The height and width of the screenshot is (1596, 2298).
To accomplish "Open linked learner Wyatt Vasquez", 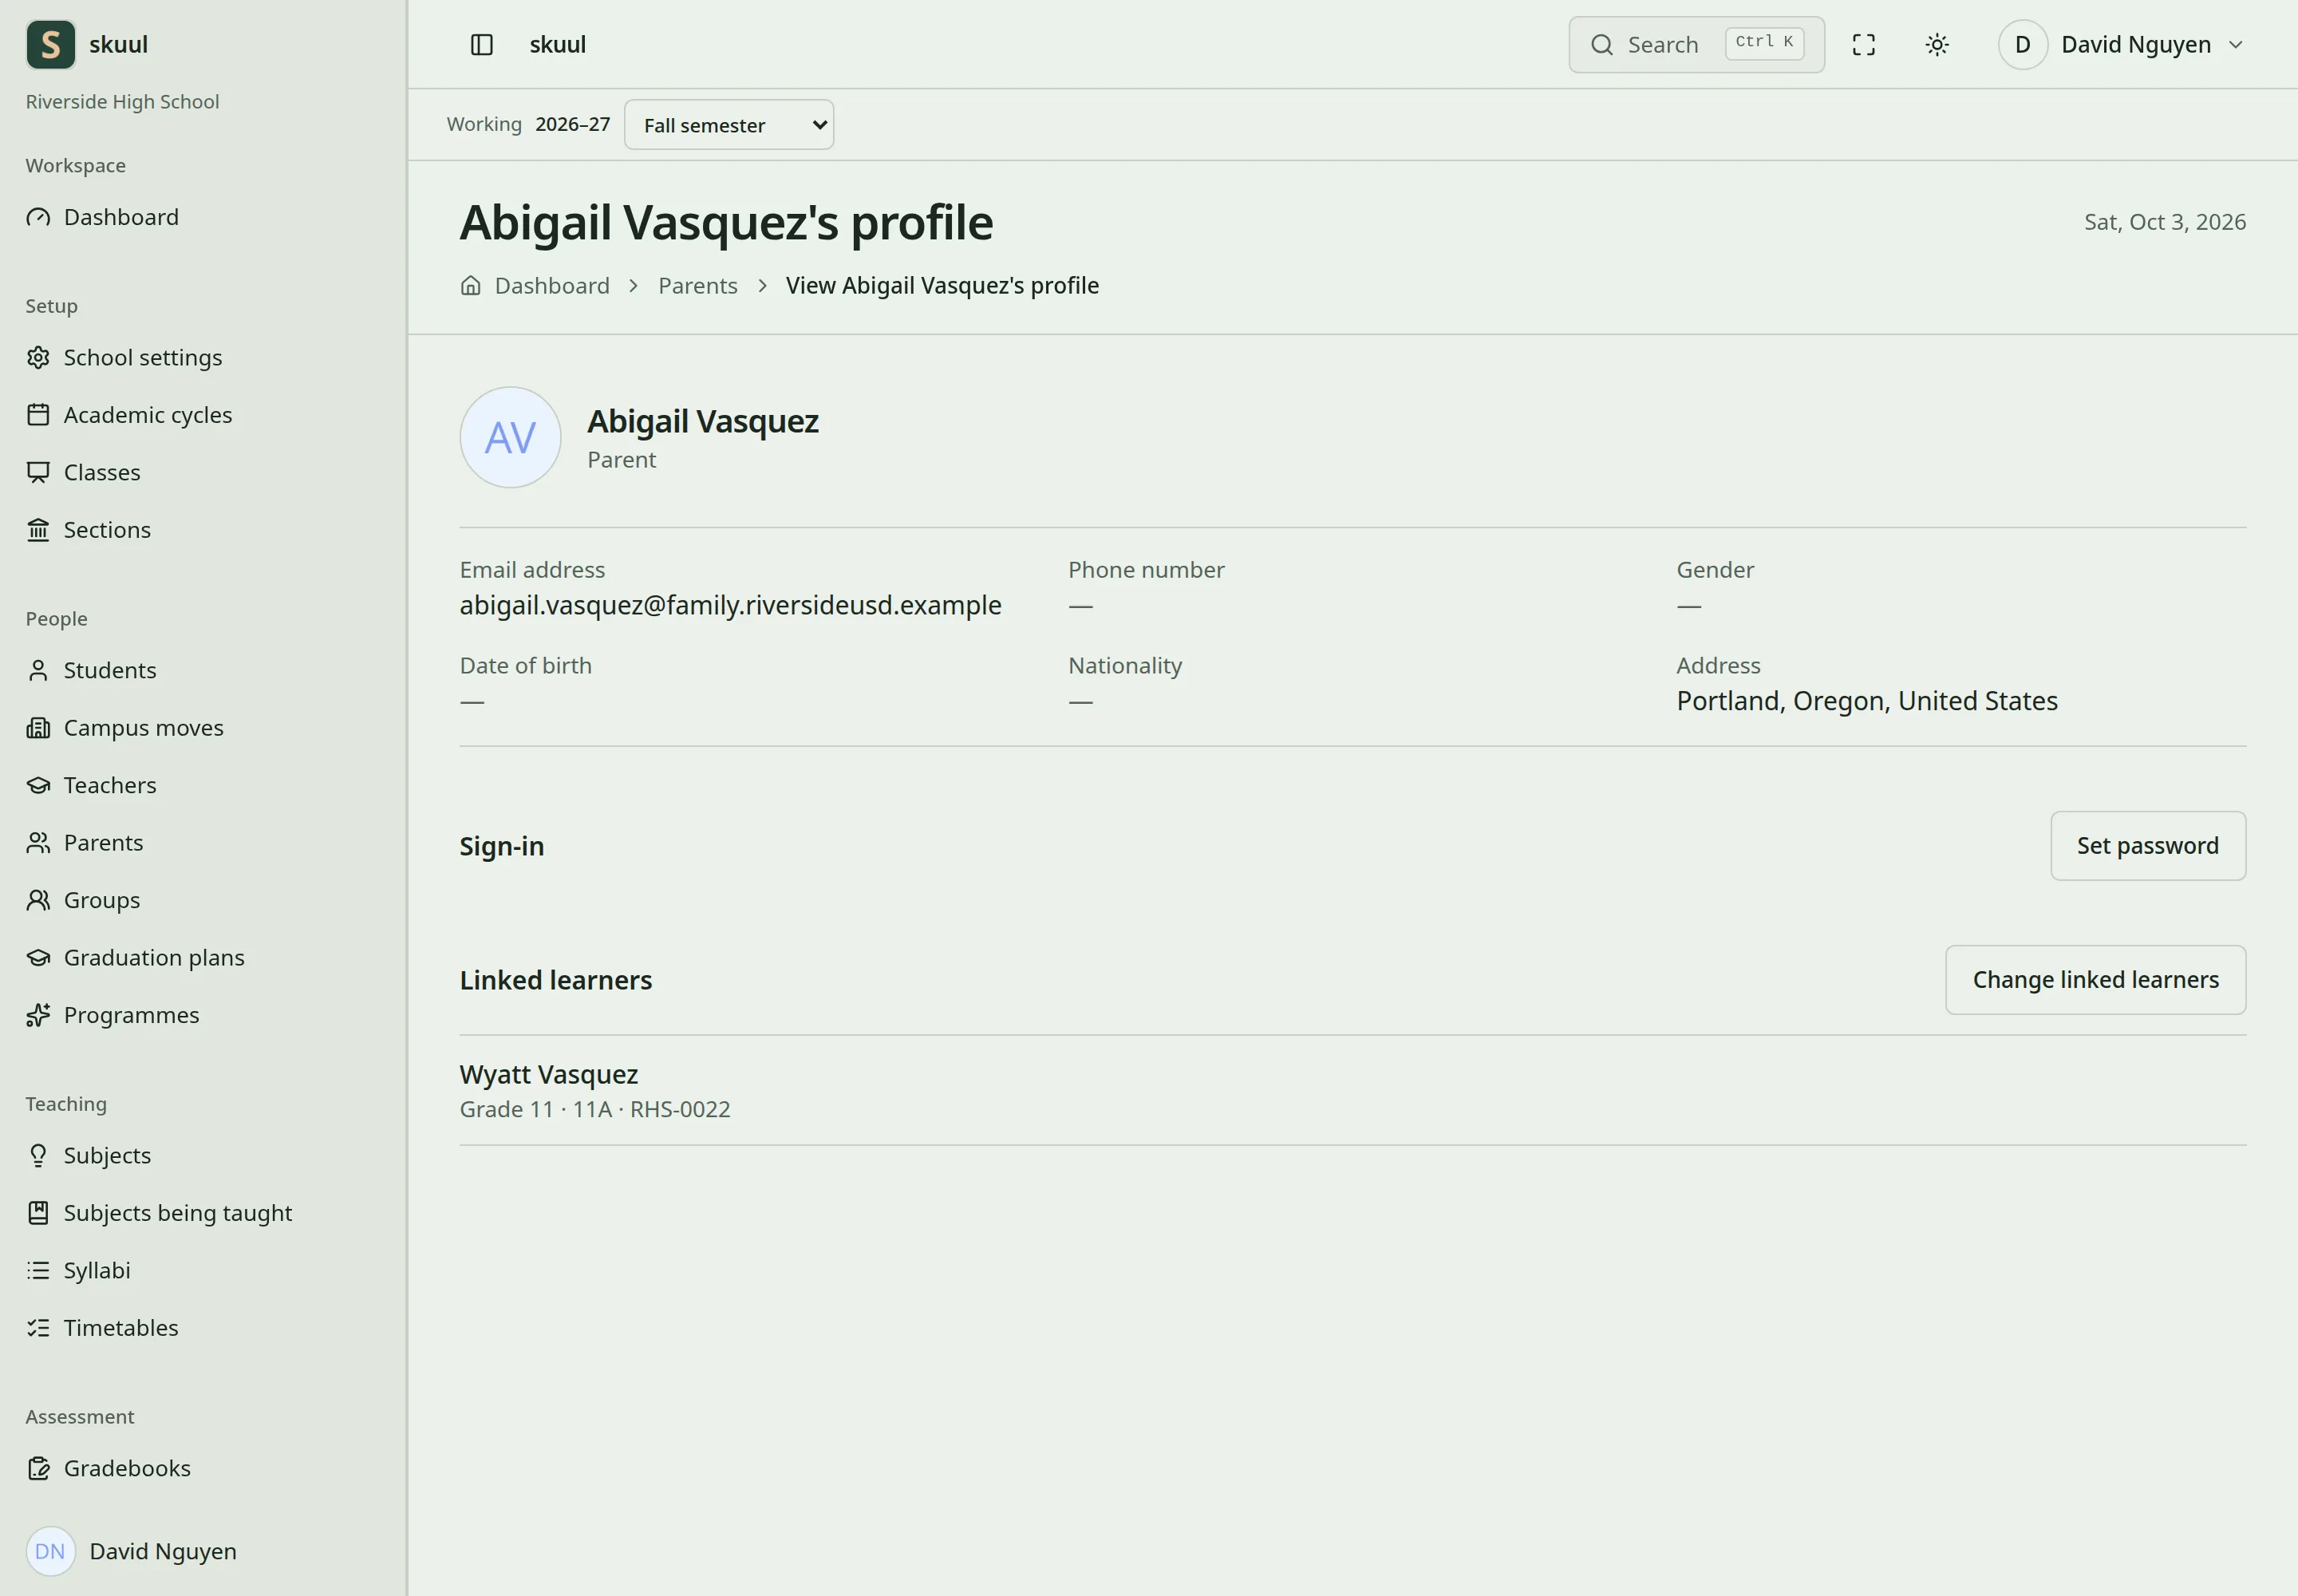I will click(548, 1074).
